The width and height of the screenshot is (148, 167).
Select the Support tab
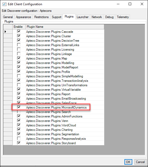pyautogui.click(x=57, y=17)
